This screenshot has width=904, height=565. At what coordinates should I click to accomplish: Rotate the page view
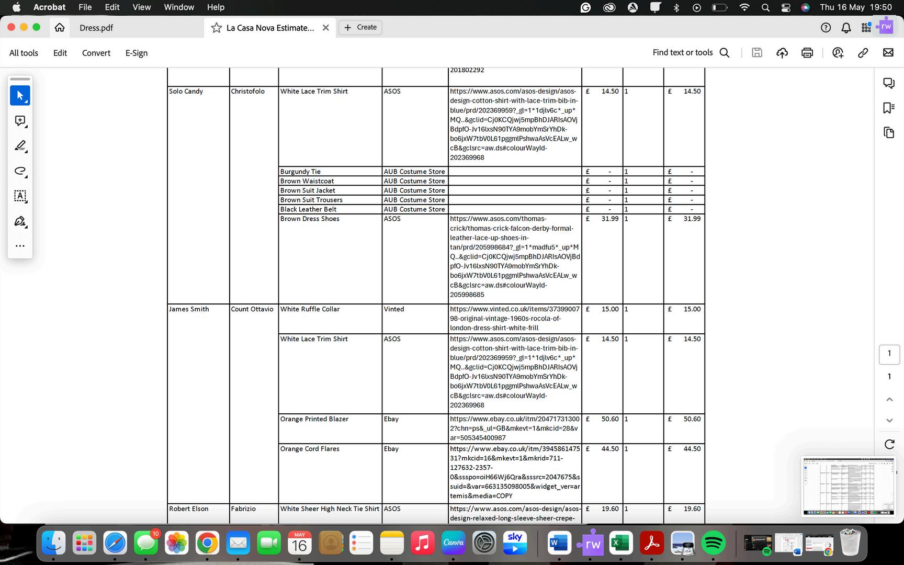pos(889,445)
